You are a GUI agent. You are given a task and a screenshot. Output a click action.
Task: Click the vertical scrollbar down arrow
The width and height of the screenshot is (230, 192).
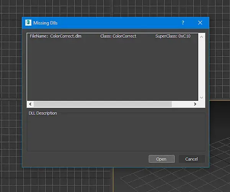[x=202, y=98]
